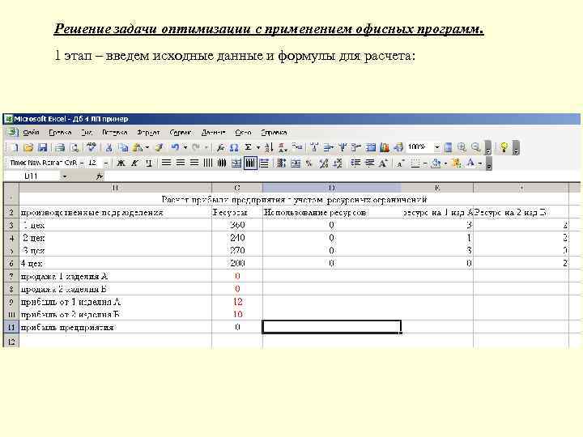The image size is (583, 437).
Task: Click the Open file folder icon
Action: [x=28, y=147]
